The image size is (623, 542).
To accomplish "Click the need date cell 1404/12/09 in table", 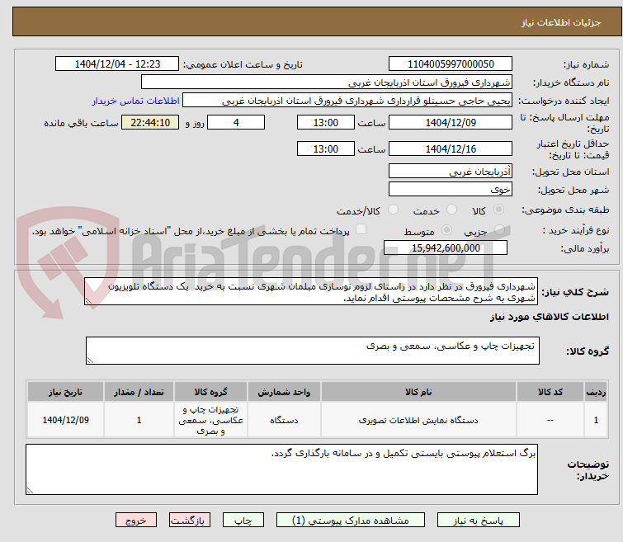I will click(x=65, y=420).
